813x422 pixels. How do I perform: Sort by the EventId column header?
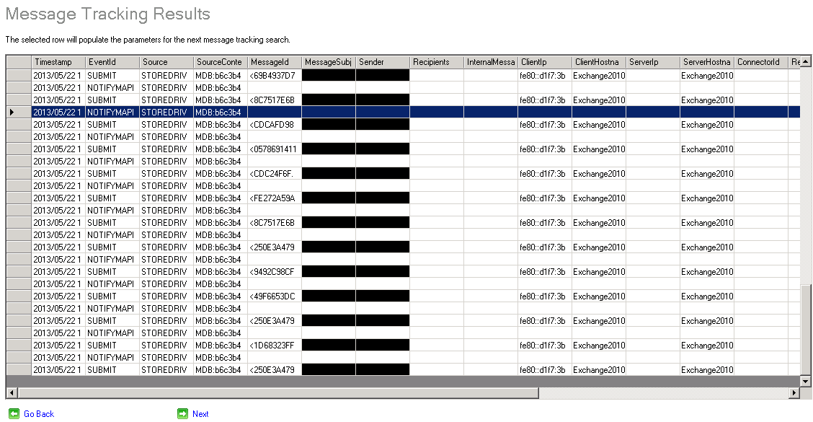click(112, 63)
